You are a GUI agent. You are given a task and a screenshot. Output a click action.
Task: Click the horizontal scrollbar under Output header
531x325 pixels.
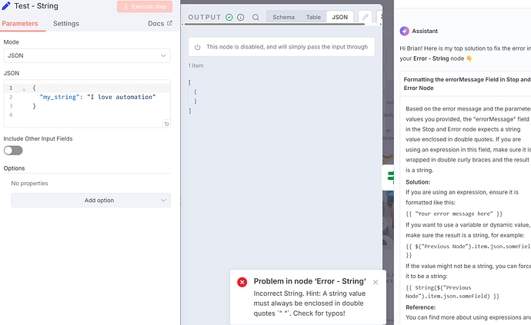click(x=274, y=25)
